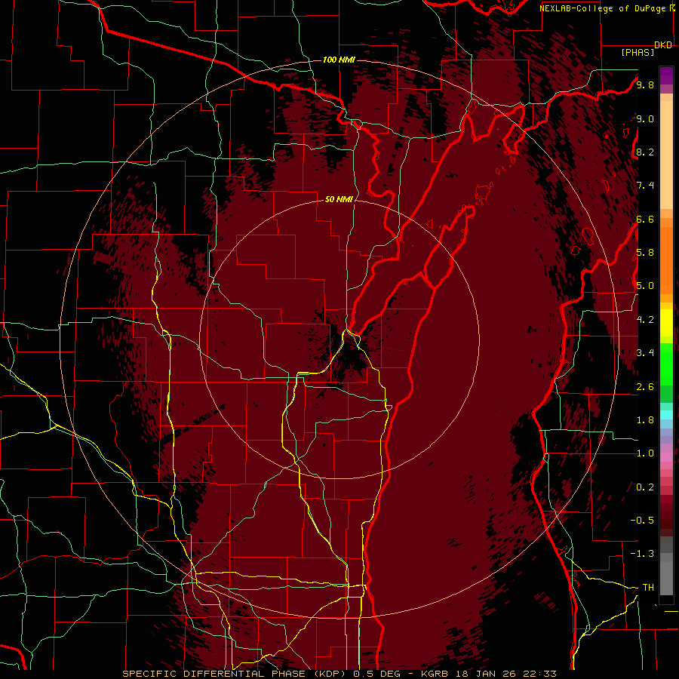Click "SPECIFIC DIFFERENTIAL PHASE (KDP)" caption text
The image size is (679, 679).
pos(236,674)
